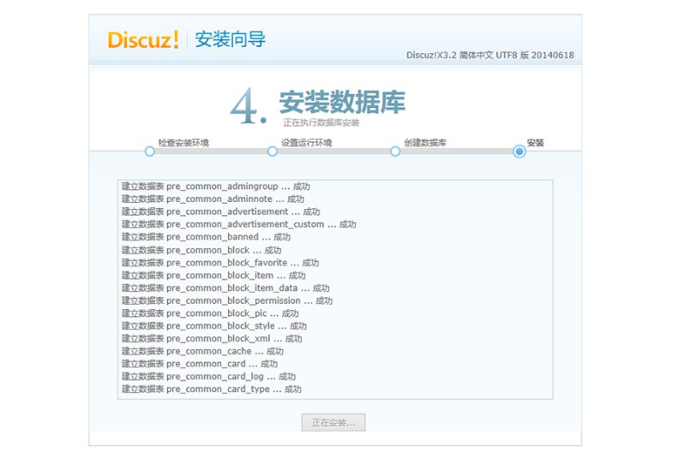Click the 安装数据库 heading
This screenshot has width=684, height=458.
click(343, 102)
